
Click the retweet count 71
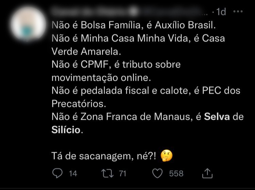tap(122, 174)
